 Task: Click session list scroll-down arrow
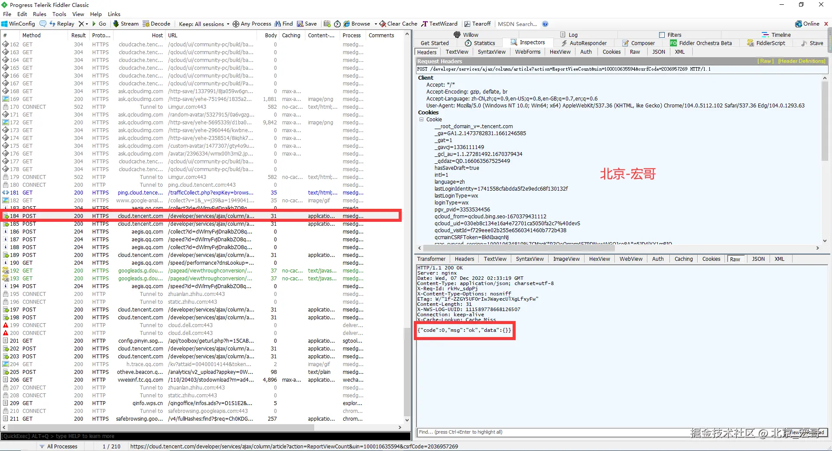coord(407,420)
